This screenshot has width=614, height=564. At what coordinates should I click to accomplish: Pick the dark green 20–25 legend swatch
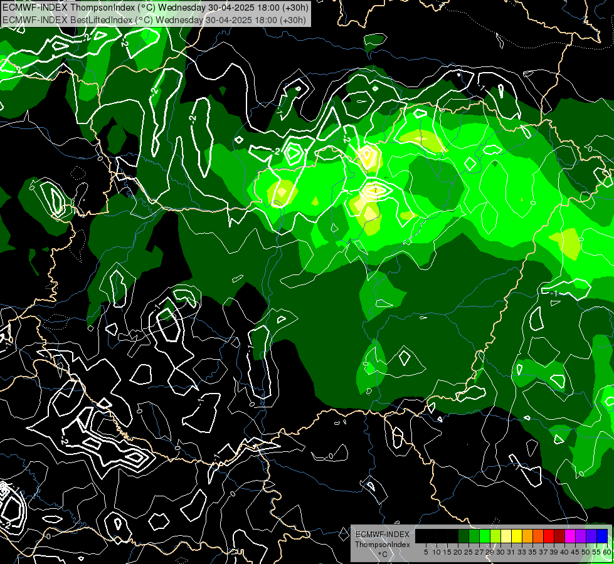tap(463, 536)
